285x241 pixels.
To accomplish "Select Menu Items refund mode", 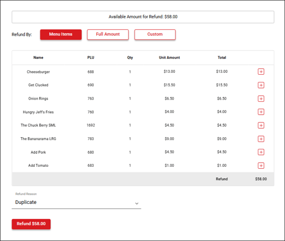I will pyautogui.click(x=61, y=34).
